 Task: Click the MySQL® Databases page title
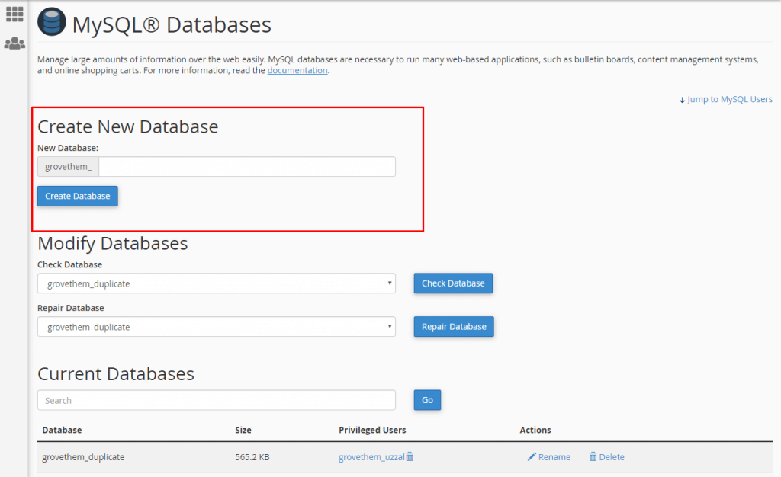pyautogui.click(x=172, y=24)
